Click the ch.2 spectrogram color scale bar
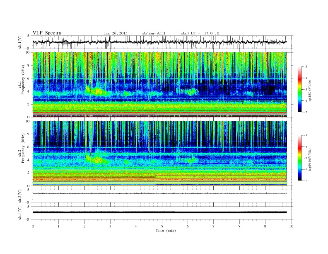The image size is (328, 254). pyautogui.click(x=300, y=158)
